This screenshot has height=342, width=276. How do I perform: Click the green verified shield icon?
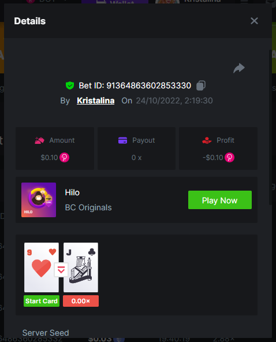(70, 85)
